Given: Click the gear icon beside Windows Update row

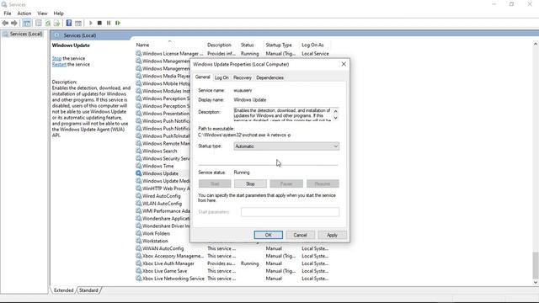Looking at the screenshot, I should pyautogui.click(x=138, y=173).
